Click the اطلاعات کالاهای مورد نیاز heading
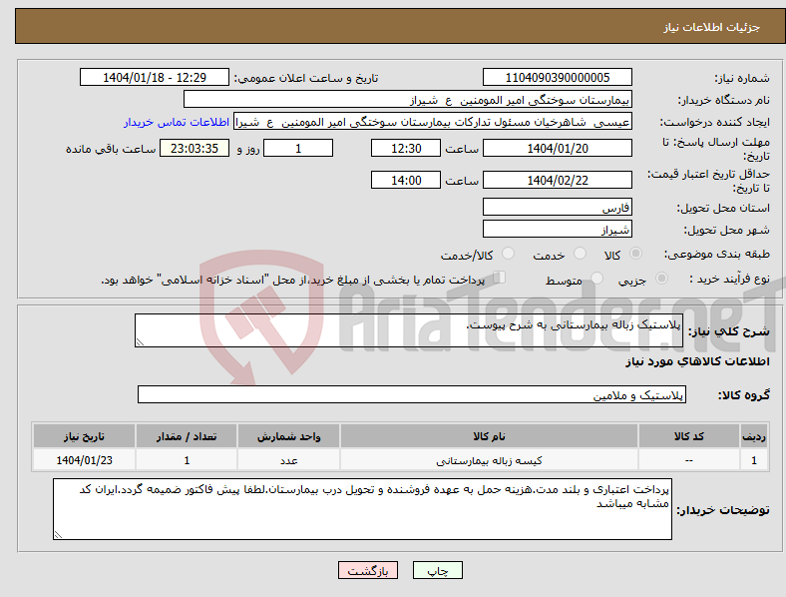 click(697, 361)
